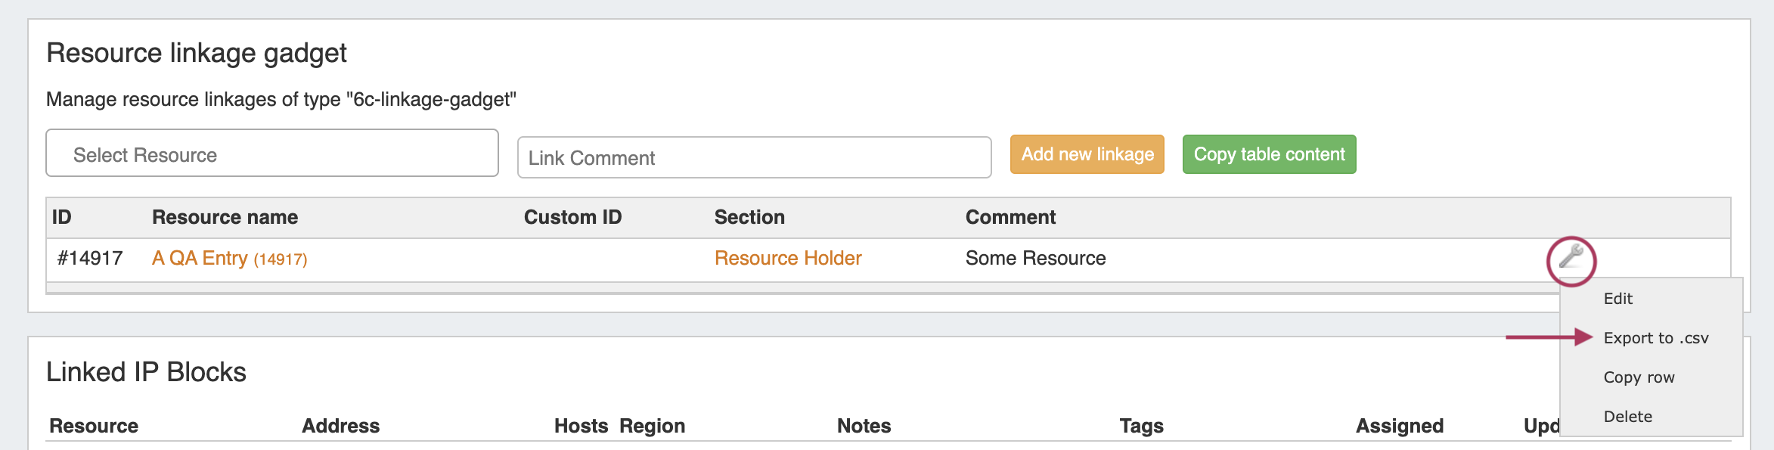Viewport: 1774px width, 450px height.
Task: Click the Comment column header
Action: click(x=1010, y=218)
